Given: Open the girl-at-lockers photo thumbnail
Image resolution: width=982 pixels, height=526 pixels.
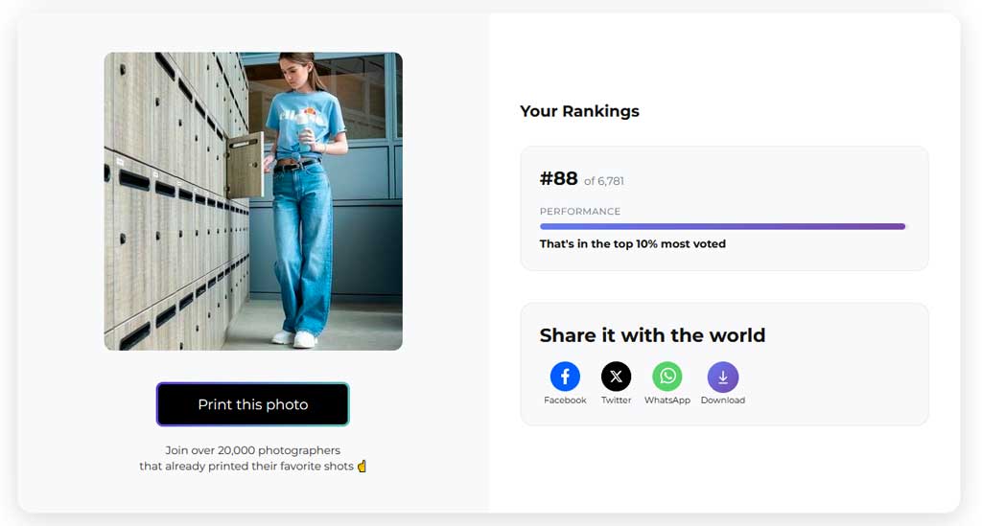Looking at the screenshot, I should click(253, 201).
